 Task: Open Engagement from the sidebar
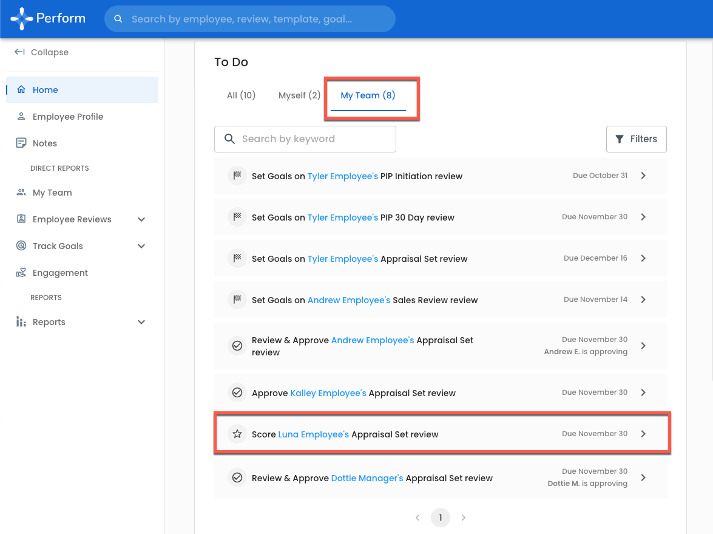coord(60,273)
